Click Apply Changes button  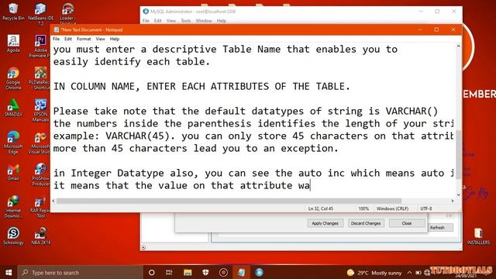click(x=325, y=223)
